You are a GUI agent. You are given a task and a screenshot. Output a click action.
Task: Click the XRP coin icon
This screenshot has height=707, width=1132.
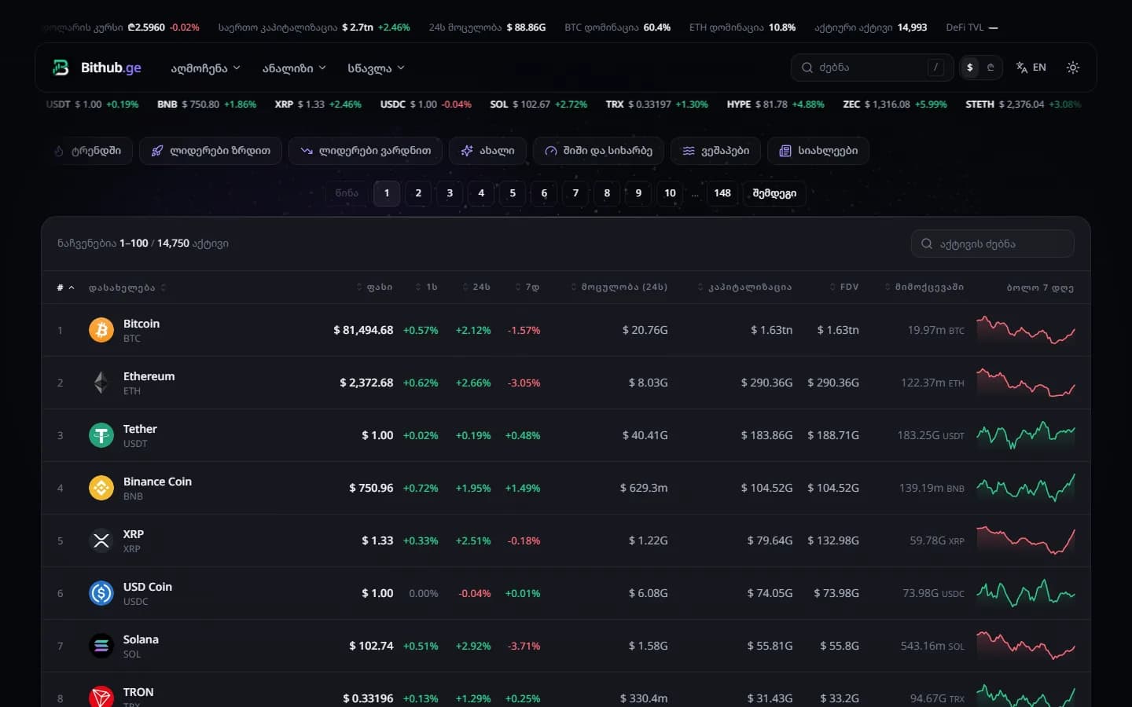click(101, 540)
